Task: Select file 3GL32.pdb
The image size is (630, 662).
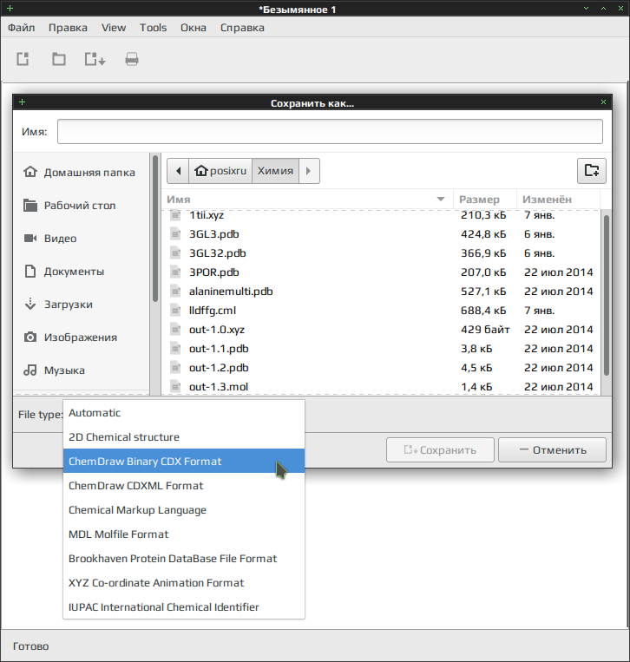Action: click(381, 252)
